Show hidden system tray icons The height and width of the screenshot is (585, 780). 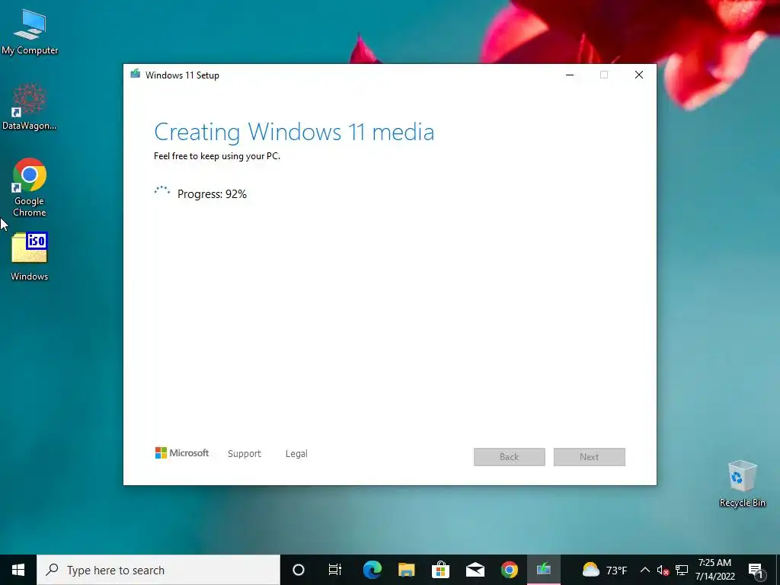(x=644, y=570)
